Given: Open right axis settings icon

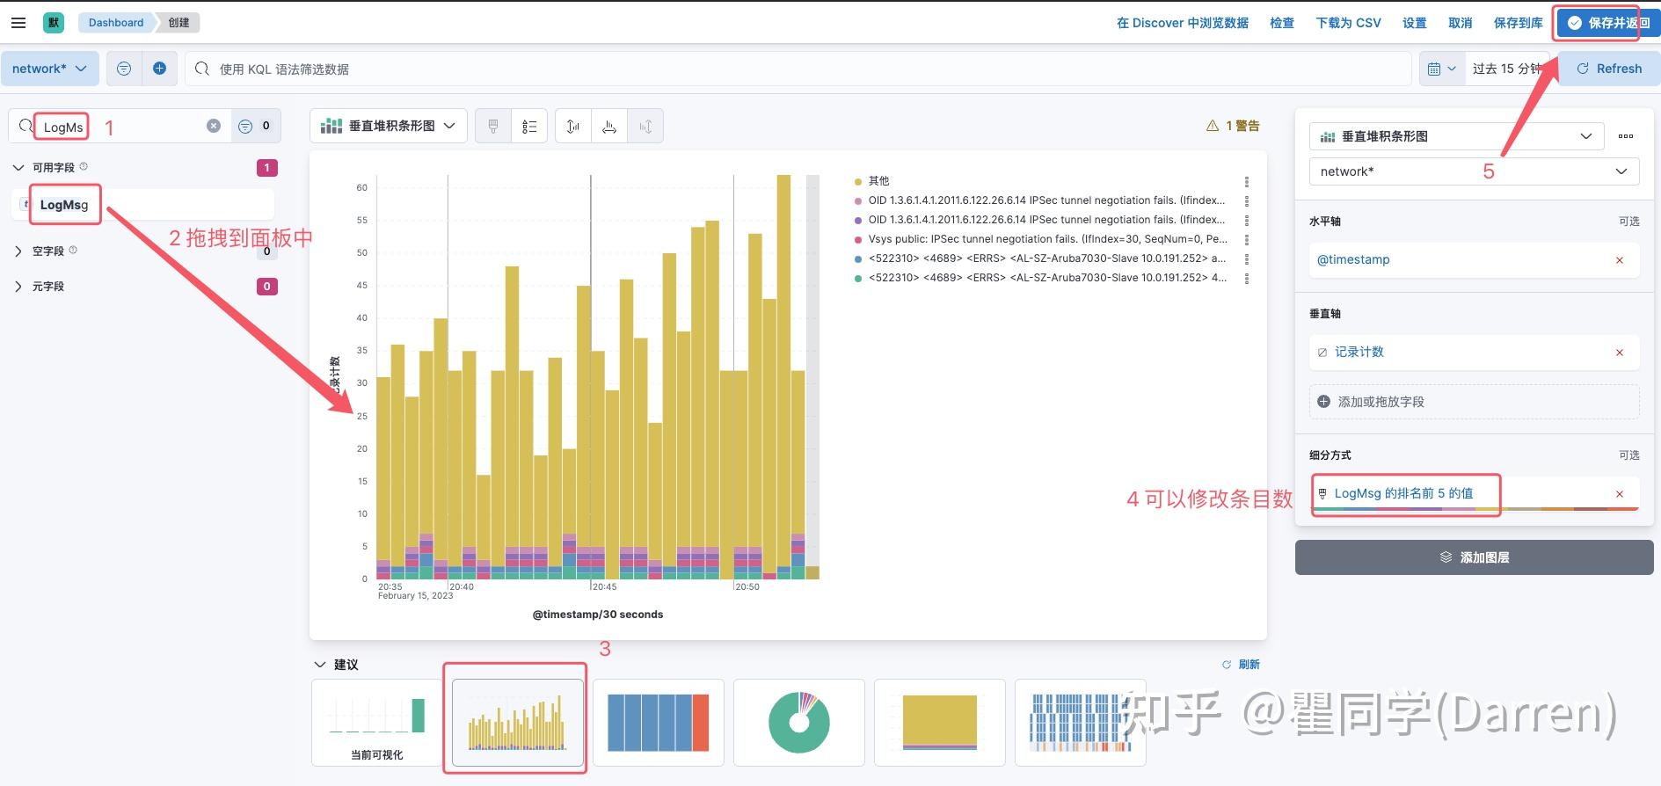Looking at the screenshot, I should coord(645,127).
